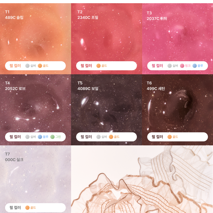Choose the gold 골드 dot under T6

(170, 137)
